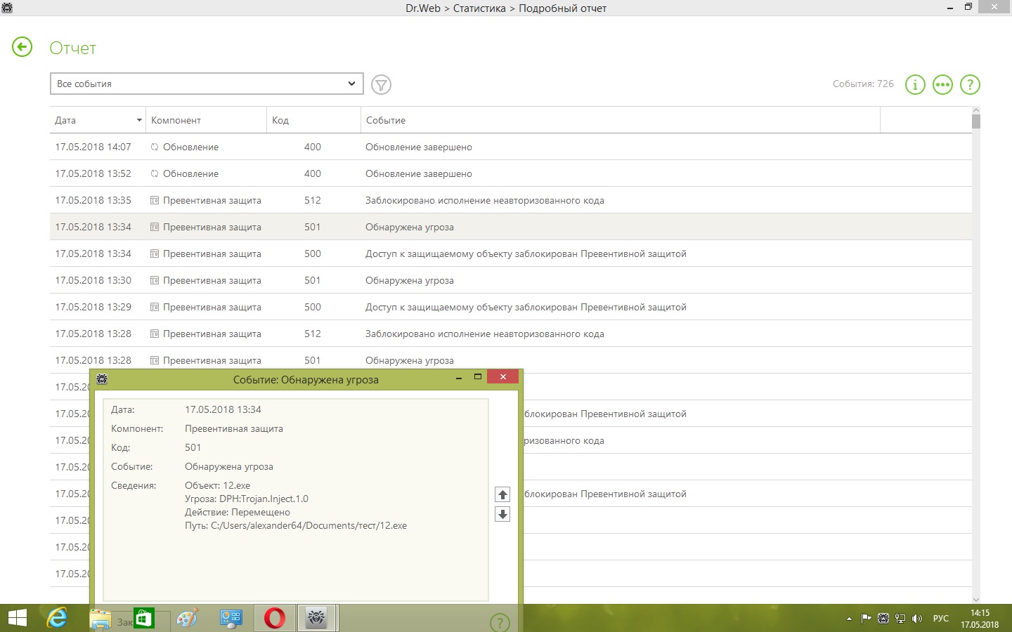Screen dimensions: 1012x632
Task: Click the 'Компонент' column header
Action: click(x=205, y=120)
